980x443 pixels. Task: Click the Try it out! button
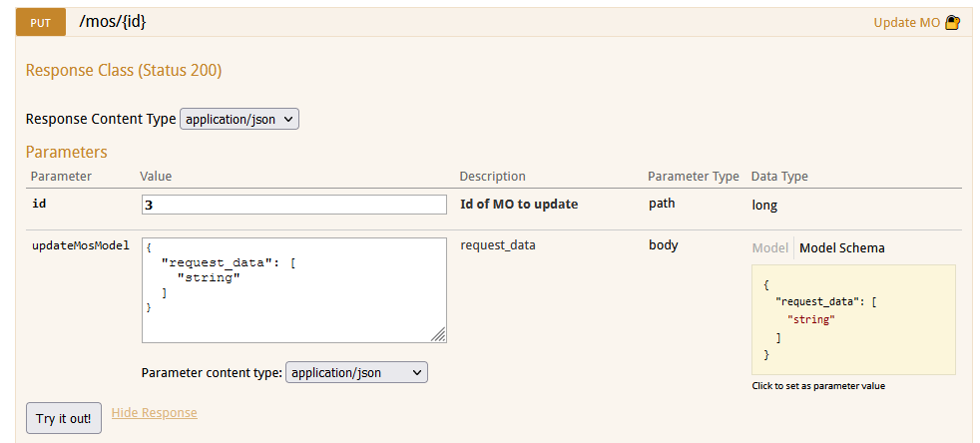(x=64, y=418)
